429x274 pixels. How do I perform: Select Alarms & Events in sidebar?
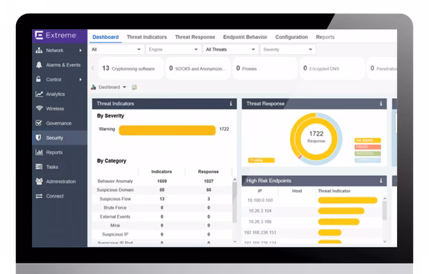pyautogui.click(x=60, y=65)
